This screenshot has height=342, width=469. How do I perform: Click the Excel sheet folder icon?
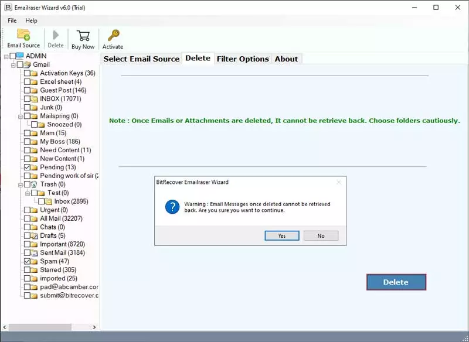click(34, 82)
